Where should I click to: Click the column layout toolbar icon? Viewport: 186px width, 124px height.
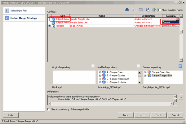click(x=141, y=10)
